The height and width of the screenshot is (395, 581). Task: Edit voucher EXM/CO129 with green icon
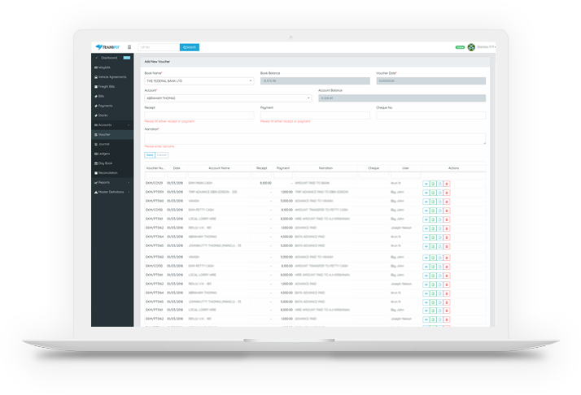pos(433,184)
